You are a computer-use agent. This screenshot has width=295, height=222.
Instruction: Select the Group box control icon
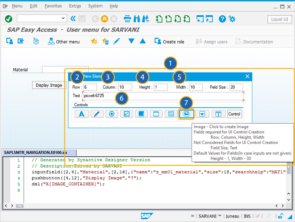tap(156, 114)
